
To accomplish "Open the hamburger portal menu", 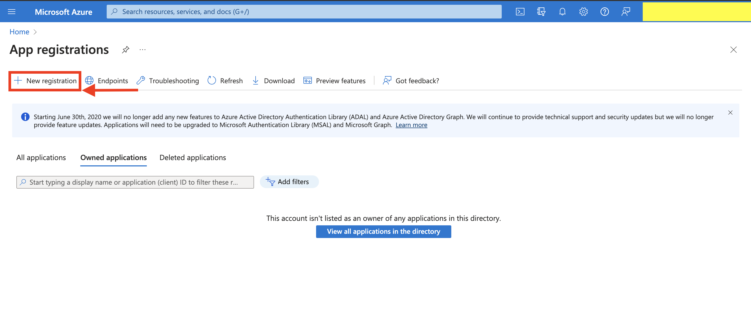I will coord(12,12).
